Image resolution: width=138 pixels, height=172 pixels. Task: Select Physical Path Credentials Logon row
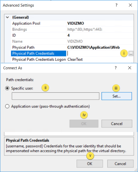click(x=72, y=60)
